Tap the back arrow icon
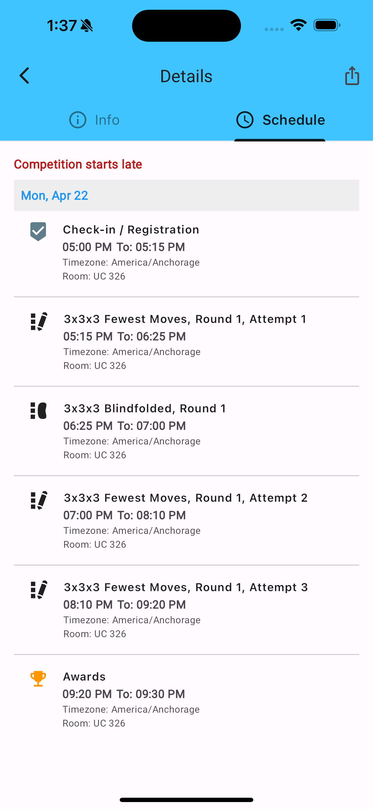This screenshot has height=809, width=373. pyautogui.click(x=25, y=76)
